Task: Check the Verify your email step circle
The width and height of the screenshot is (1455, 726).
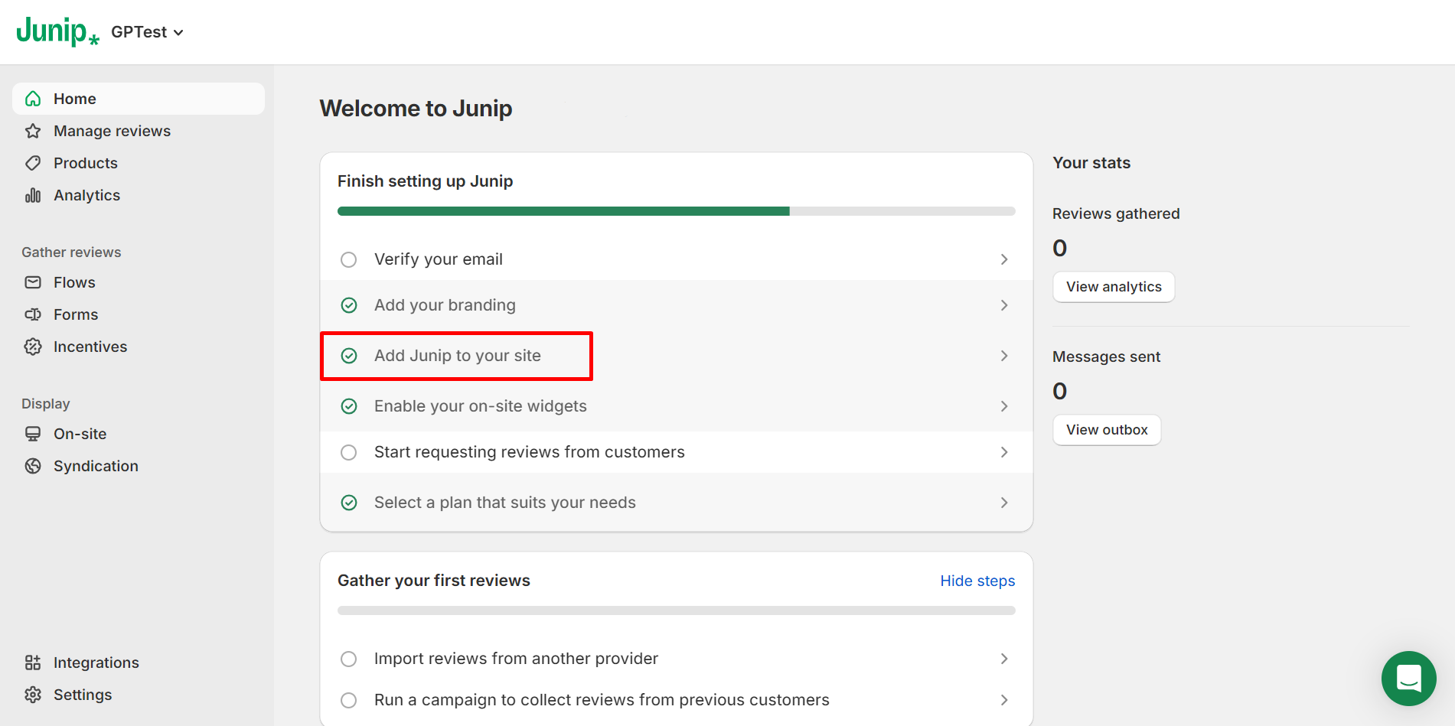Action: (348, 259)
